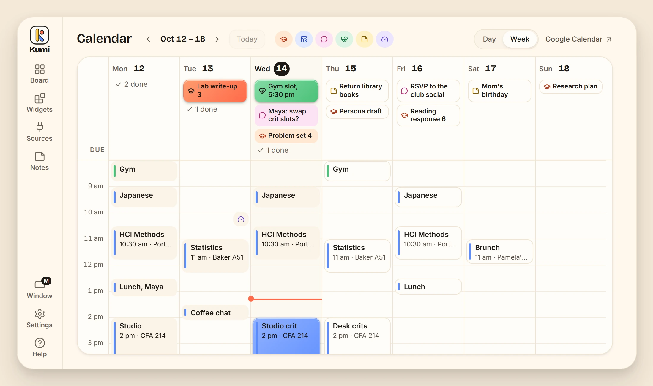Viewport: 653px width, 386px height.
Task: Open the Research plan card on Sunday
Action: tap(571, 86)
